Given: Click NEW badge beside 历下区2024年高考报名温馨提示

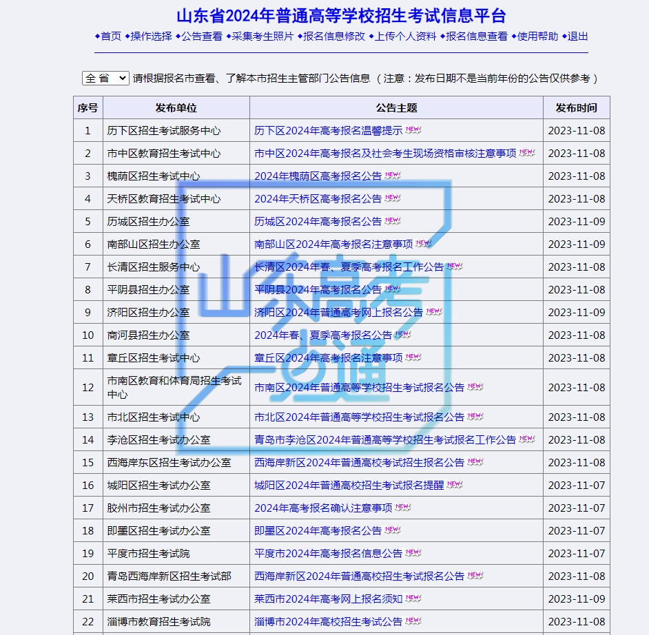Looking at the screenshot, I should tap(413, 129).
